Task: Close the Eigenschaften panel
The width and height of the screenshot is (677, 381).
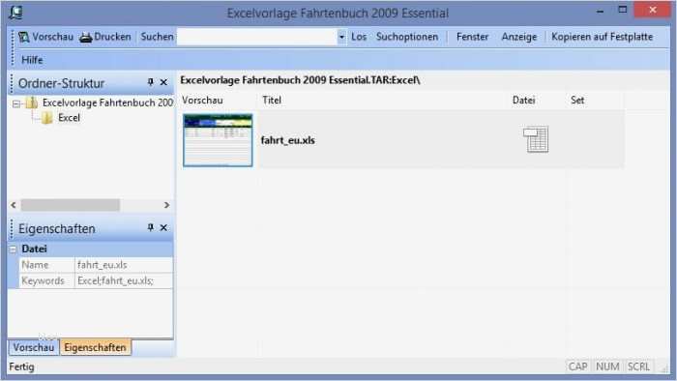Action: pyautogui.click(x=163, y=227)
